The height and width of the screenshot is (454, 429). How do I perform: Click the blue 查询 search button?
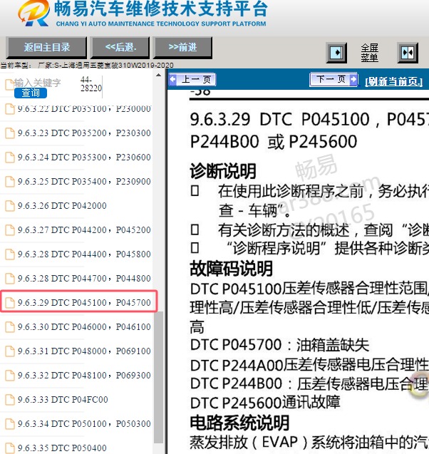[31, 93]
